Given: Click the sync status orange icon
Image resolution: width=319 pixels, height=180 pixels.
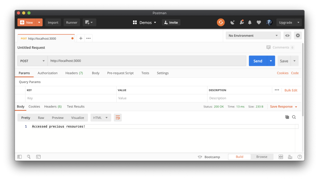Looking at the screenshot, I should pos(221,22).
